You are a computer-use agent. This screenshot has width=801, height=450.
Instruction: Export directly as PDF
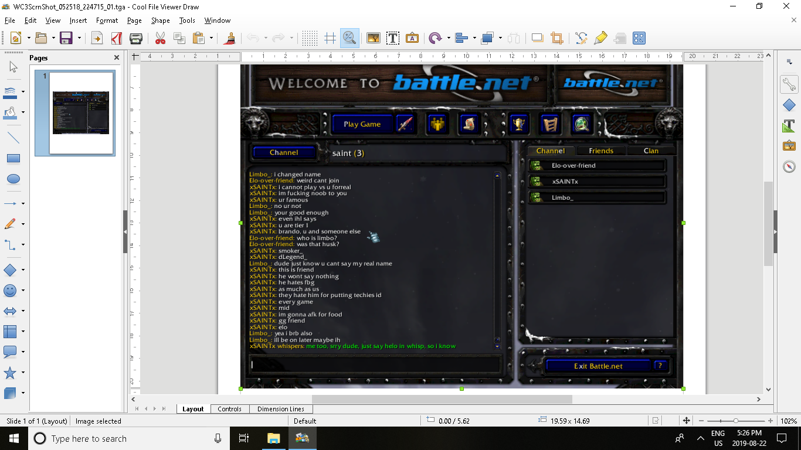pos(116,38)
